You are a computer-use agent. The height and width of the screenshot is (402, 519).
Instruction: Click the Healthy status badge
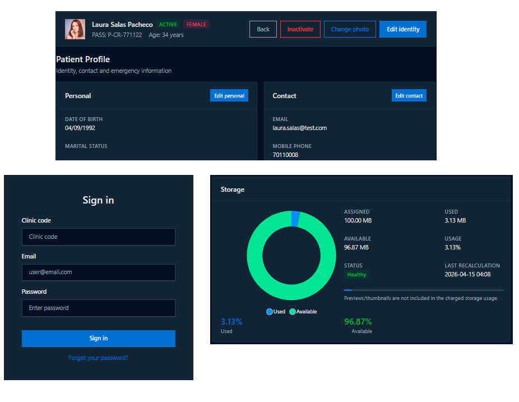click(x=356, y=275)
